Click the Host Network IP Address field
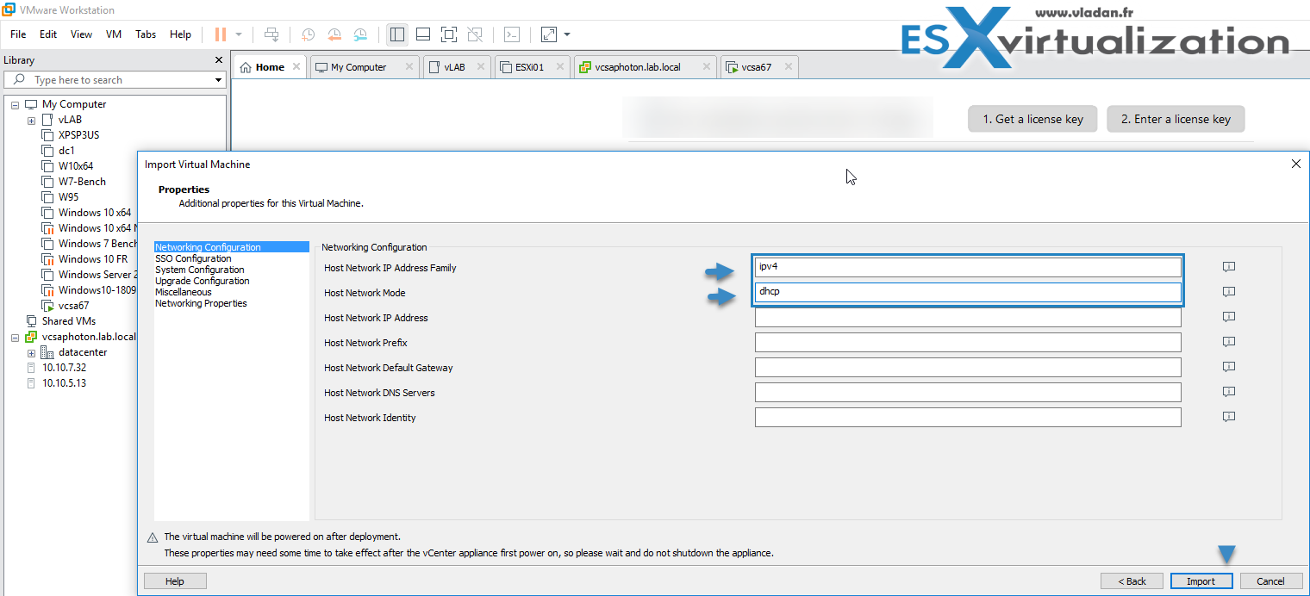Screen dimensions: 1310x596 (967, 318)
